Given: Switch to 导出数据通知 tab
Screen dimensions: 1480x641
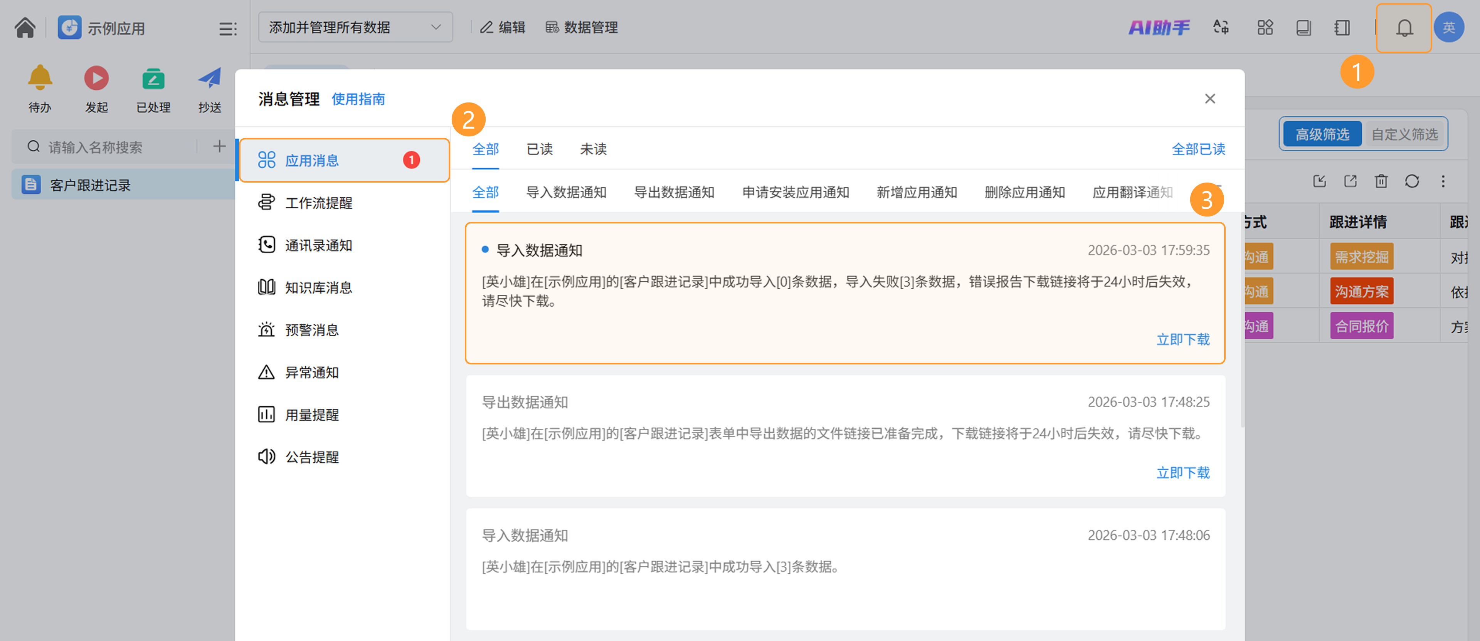Looking at the screenshot, I should [674, 192].
